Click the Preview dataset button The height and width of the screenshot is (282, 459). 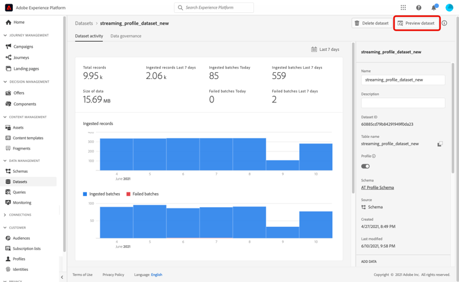coord(417,23)
